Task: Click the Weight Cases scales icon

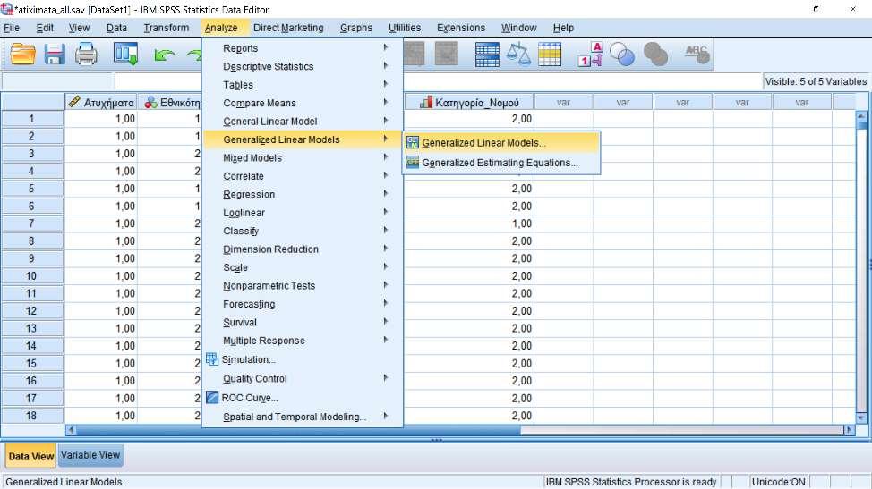Action: (x=518, y=55)
